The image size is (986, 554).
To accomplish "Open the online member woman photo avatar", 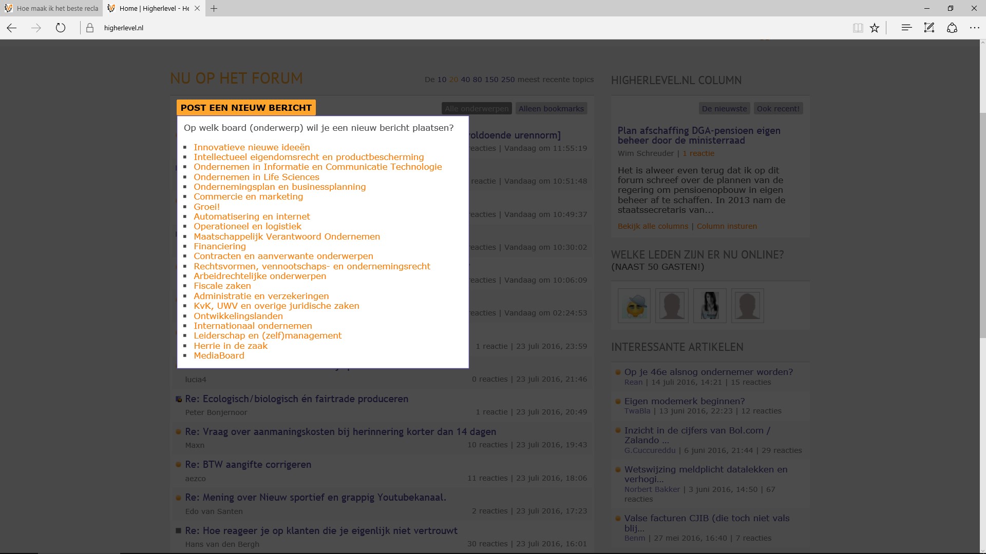I will click(710, 306).
